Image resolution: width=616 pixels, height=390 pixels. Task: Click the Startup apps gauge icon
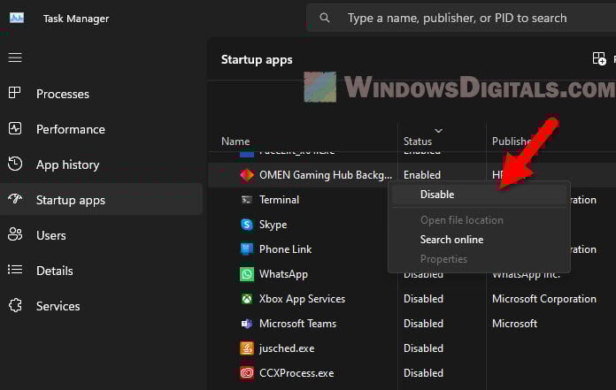(15, 199)
